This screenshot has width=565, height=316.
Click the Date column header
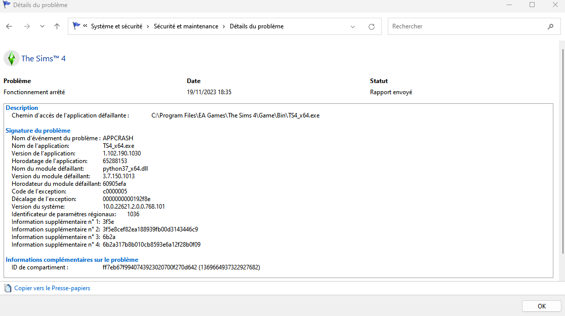point(193,81)
